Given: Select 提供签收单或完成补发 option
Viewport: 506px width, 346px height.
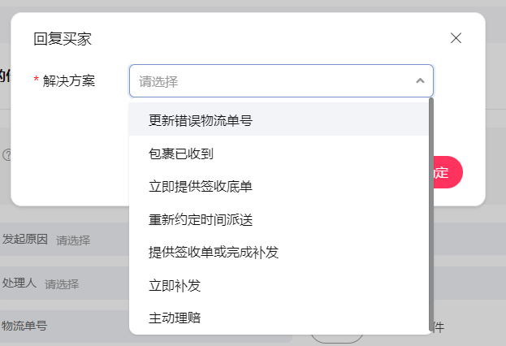Looking at the screenshot, I should (x=279, y=253).
